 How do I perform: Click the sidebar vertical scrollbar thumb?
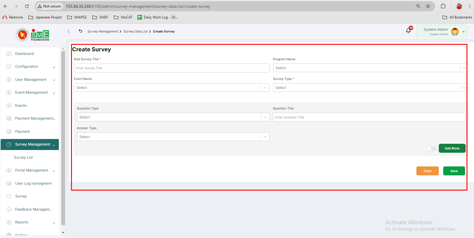63,138
